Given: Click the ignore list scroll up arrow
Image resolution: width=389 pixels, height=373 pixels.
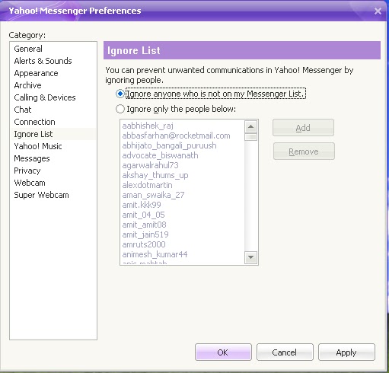Looking at the screenshot, I should coord(251,126).
